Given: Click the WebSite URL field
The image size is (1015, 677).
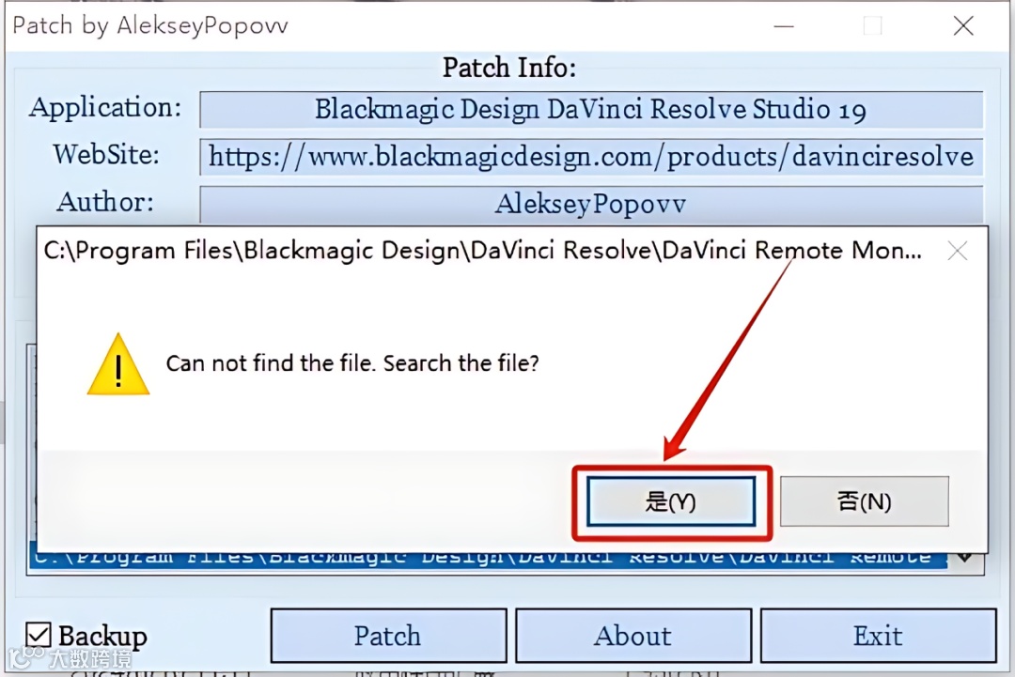Looking at the screenshot, I should point(591,157).
